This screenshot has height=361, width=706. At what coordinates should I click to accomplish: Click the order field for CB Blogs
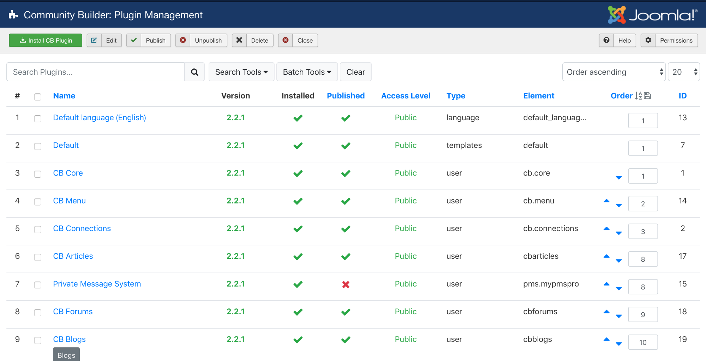[x=643, y=342]
